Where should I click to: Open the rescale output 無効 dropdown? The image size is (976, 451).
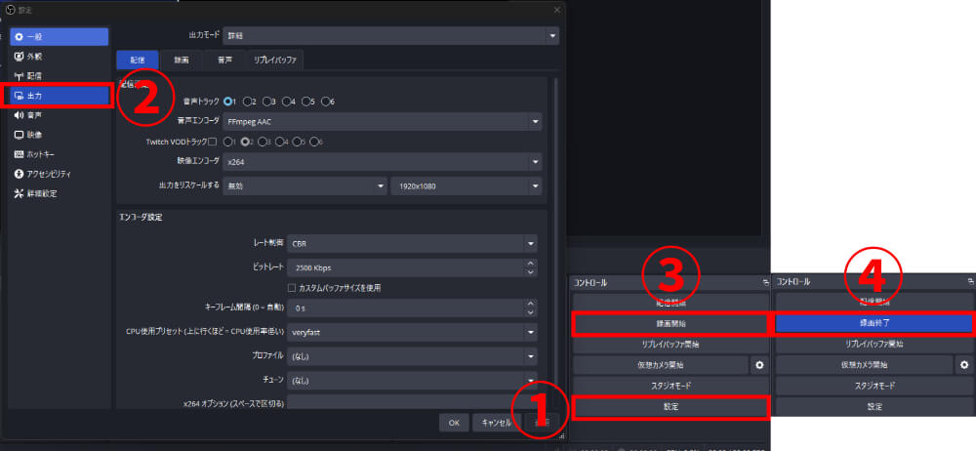[x=305, y=186]
